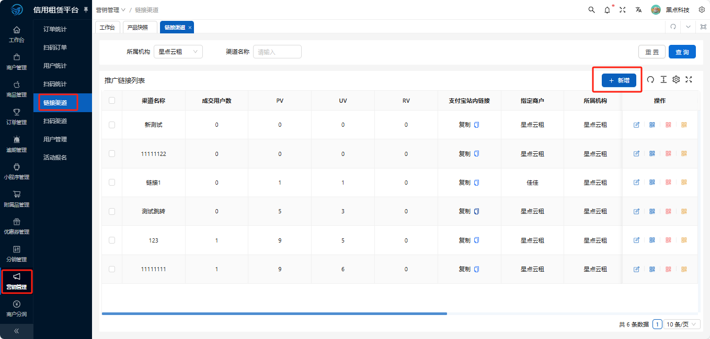Screen dimensions: 710x339
Task: Click red QR code icon for 123 row
Action: click(668, 240)
